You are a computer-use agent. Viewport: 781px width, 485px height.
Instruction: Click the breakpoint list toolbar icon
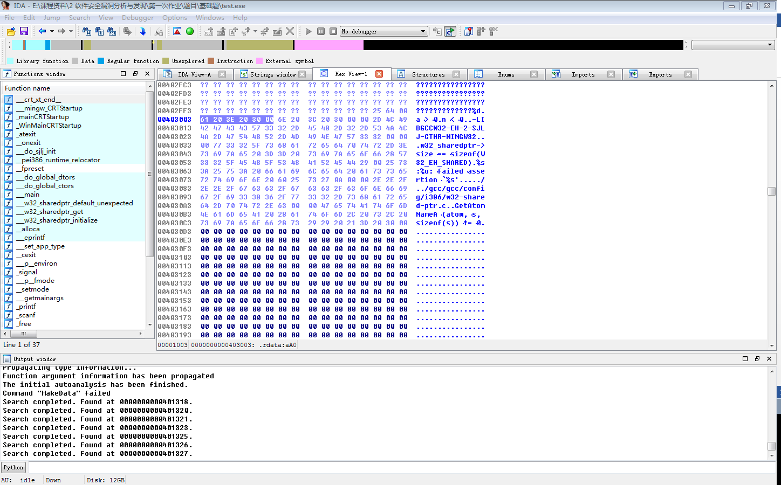pyautogui.click(x=468, y=31)
